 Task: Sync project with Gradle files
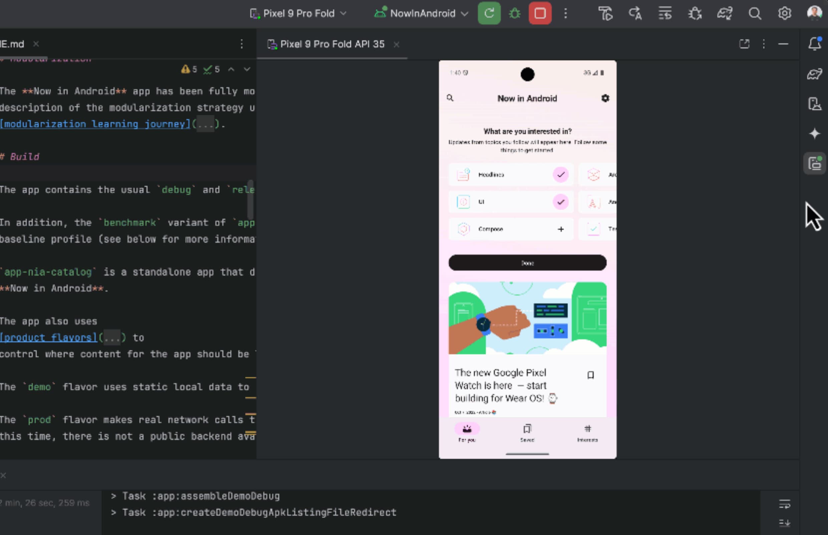pyautogui.click(x=725, y=14)
